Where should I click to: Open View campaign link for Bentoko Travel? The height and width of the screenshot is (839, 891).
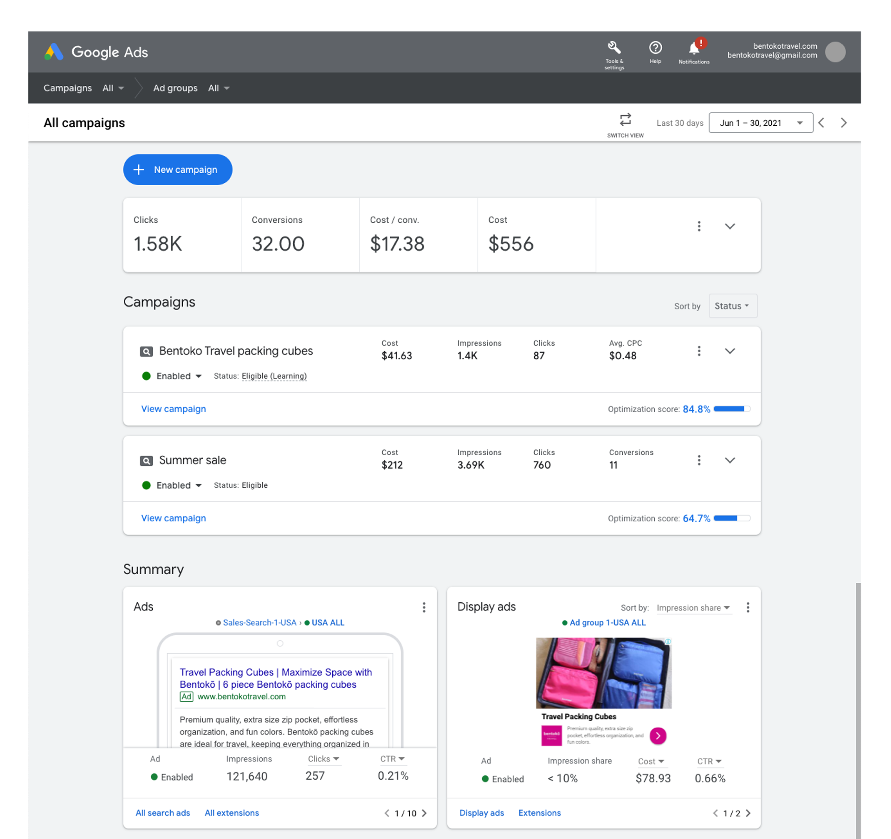coord(174,409)
